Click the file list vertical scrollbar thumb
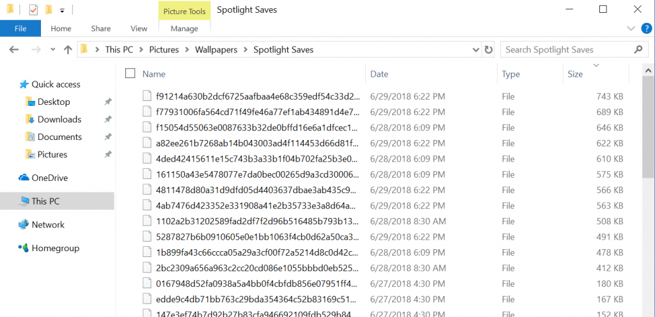 click(x=649, y=127)
